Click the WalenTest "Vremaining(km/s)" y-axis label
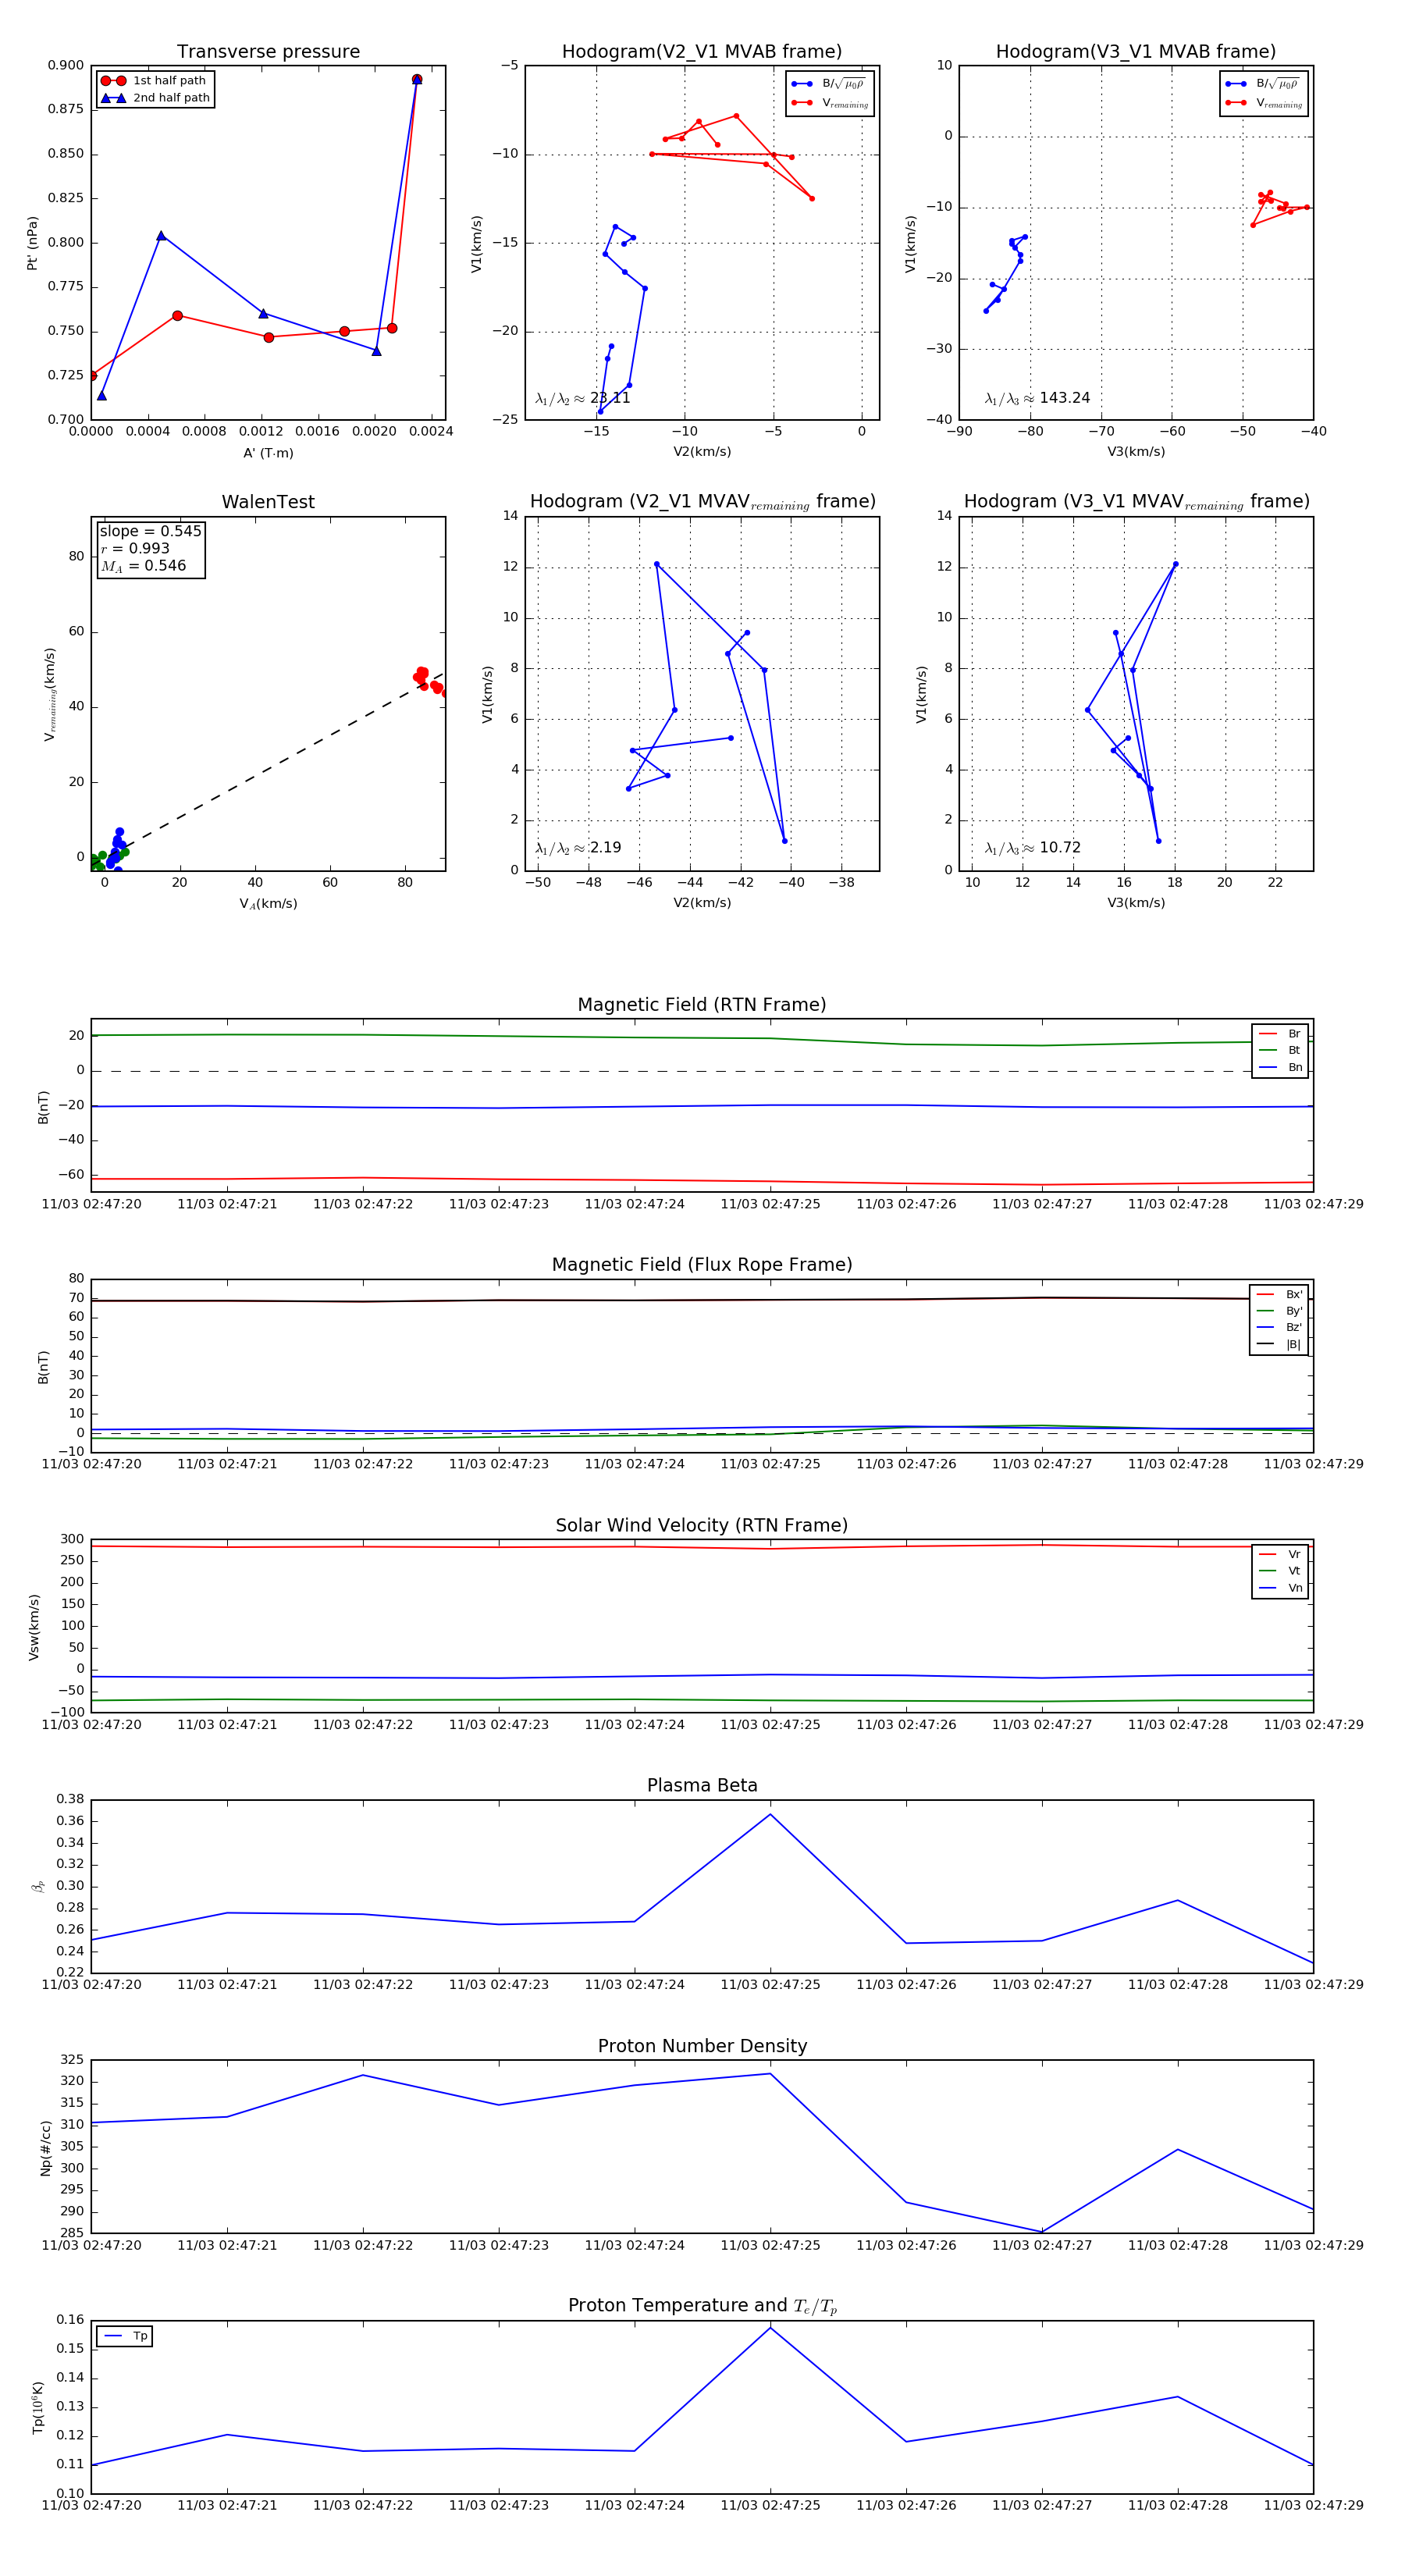 [x=50, y=694]
